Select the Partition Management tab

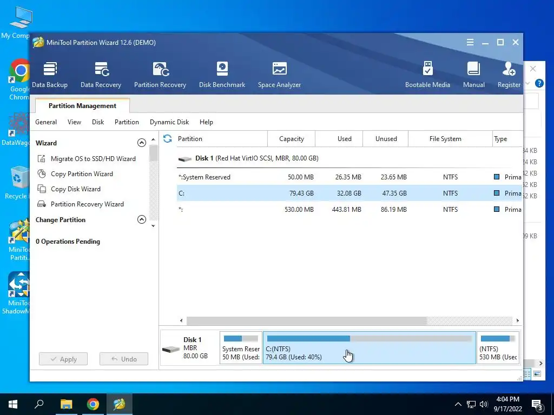[x=82, y=105]
